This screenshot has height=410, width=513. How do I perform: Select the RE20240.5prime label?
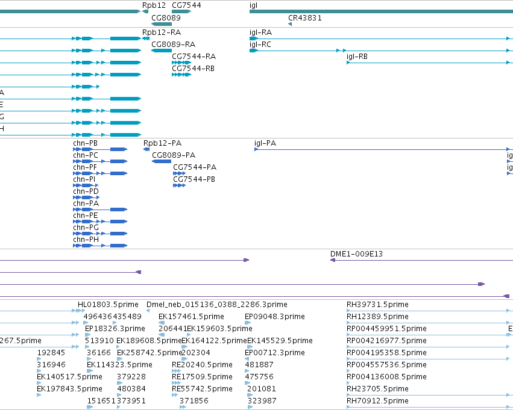(202, 365)
